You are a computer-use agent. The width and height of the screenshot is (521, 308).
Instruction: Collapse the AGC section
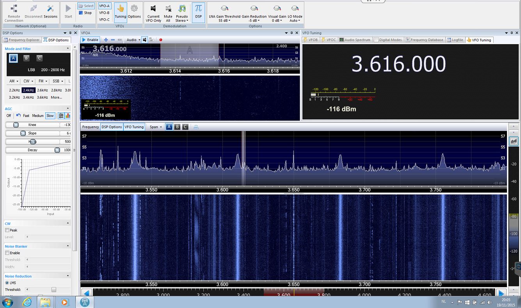68,109
